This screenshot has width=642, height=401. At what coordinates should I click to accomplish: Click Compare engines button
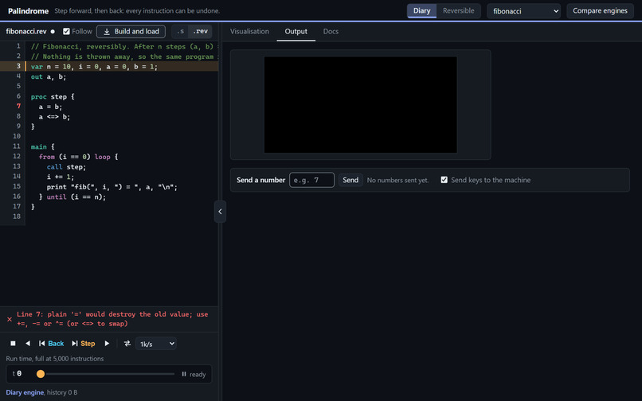pyautogui.click(x=600, y=11)
